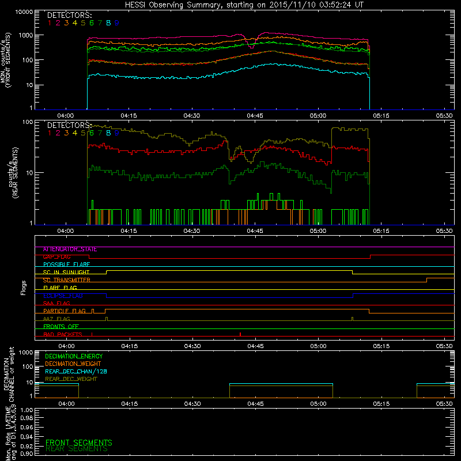Select cyan detector 8 in rear segments legend
Image resolution: width=461 pixels, height=461 pixels.
tap(108, 133)
